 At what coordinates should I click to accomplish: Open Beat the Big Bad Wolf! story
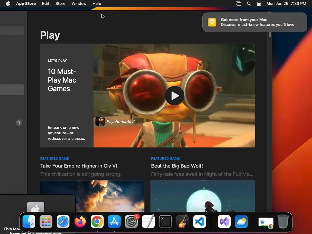[x=177, y=166]
